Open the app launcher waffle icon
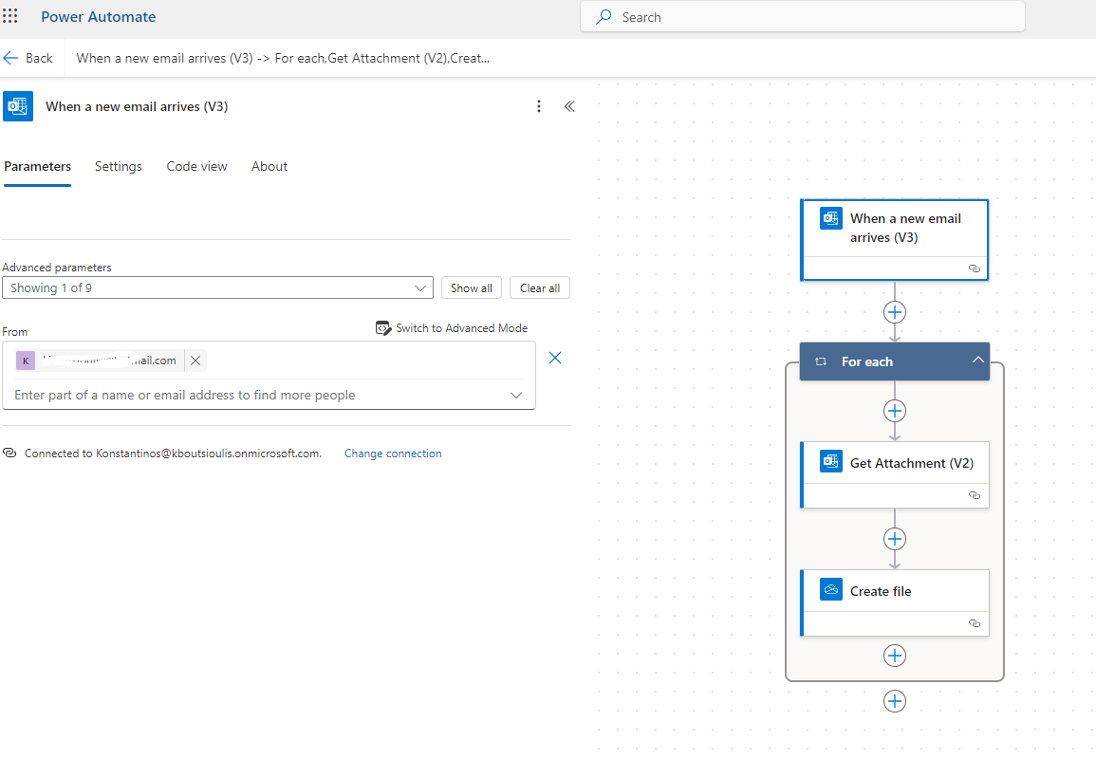1096x759 pixels. click(x=9, y=16)
